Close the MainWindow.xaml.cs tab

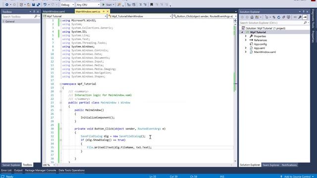coord(107,11)
